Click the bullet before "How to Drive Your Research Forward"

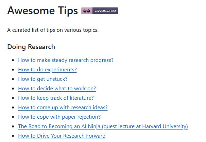13,136
